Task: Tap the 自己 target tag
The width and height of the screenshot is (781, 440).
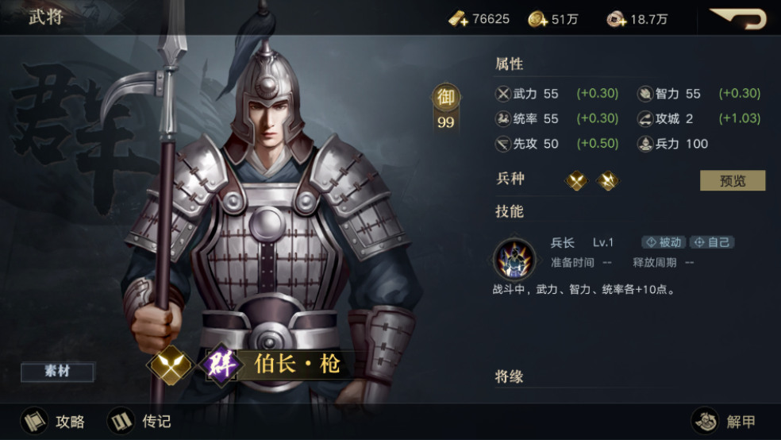Action: pos(712,242)
